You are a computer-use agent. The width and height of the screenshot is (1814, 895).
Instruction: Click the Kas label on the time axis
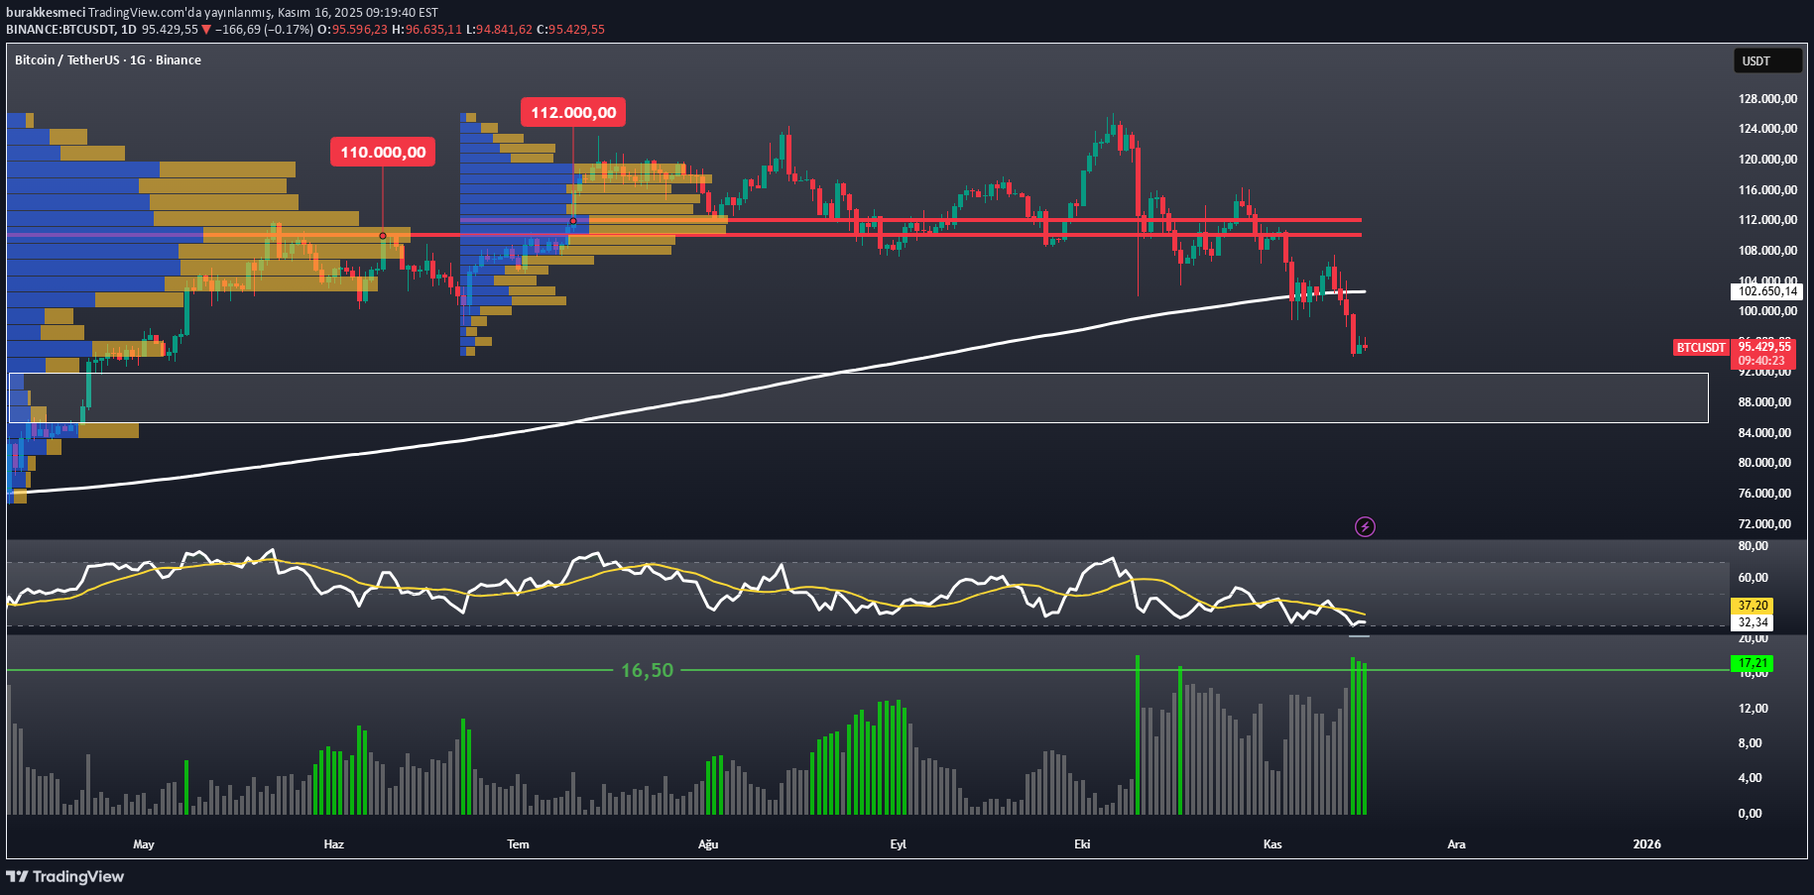pyautogui.click(x=1272, y=843)
